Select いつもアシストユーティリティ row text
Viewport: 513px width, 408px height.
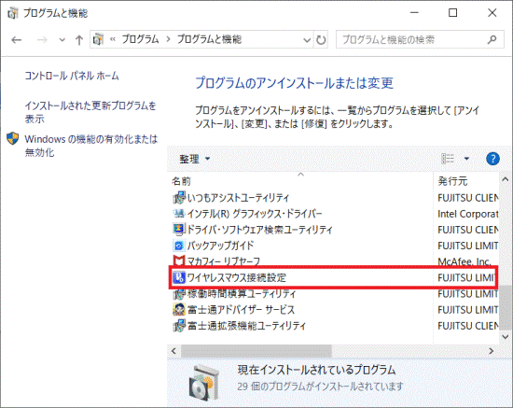pos(238,198)
